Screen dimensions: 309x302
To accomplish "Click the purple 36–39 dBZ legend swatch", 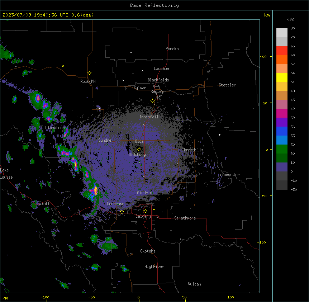I will click(282, 122).
